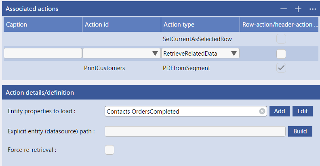Select the PDFfromSegment action type cell
The width and height of the screenshot is (320, 166).
pyautogui.click(x=186, y=68)
